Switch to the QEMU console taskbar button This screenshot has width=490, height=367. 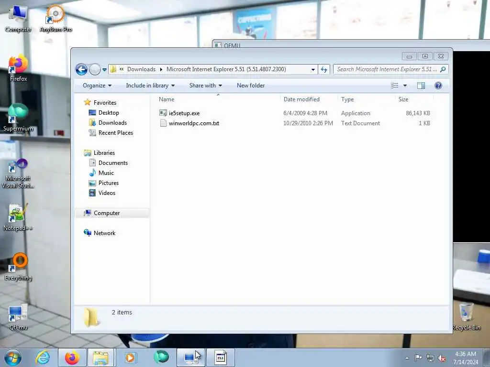pos(220,357)
